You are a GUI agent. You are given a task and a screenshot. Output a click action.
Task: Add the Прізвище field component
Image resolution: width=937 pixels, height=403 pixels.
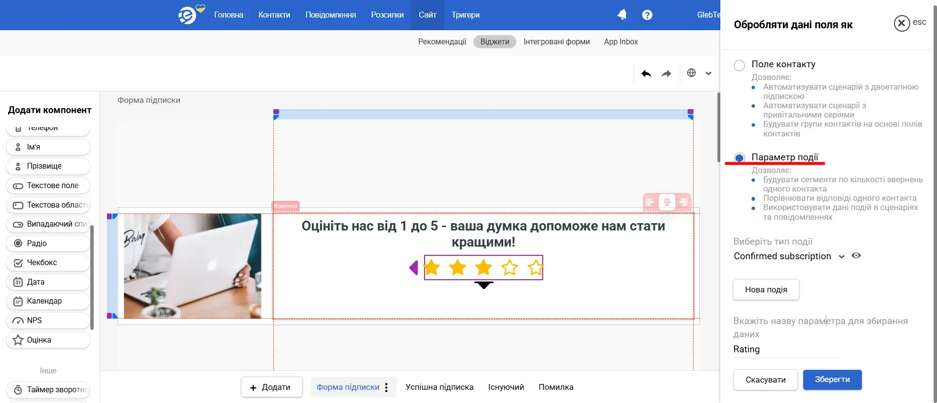tap(48, 166)
